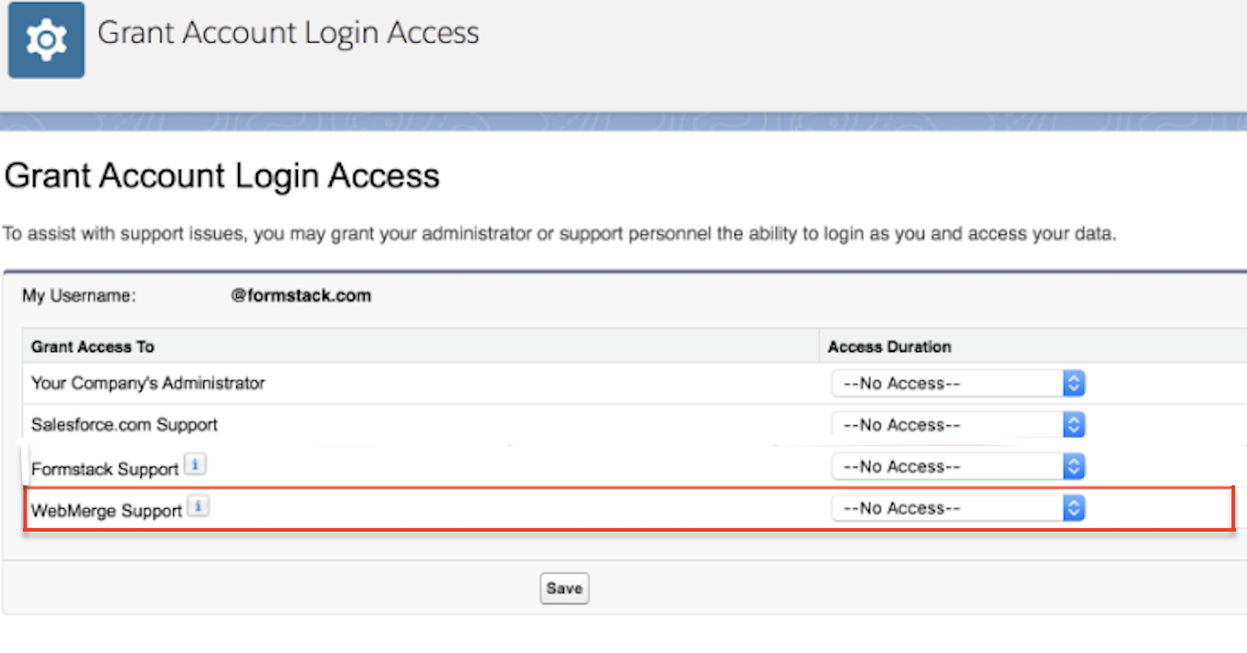This screenshot has width=1247, height=653.
Task: Expand Formstack Support access duration dropdown
Action: pyautogui.click(x=957, y=467)
